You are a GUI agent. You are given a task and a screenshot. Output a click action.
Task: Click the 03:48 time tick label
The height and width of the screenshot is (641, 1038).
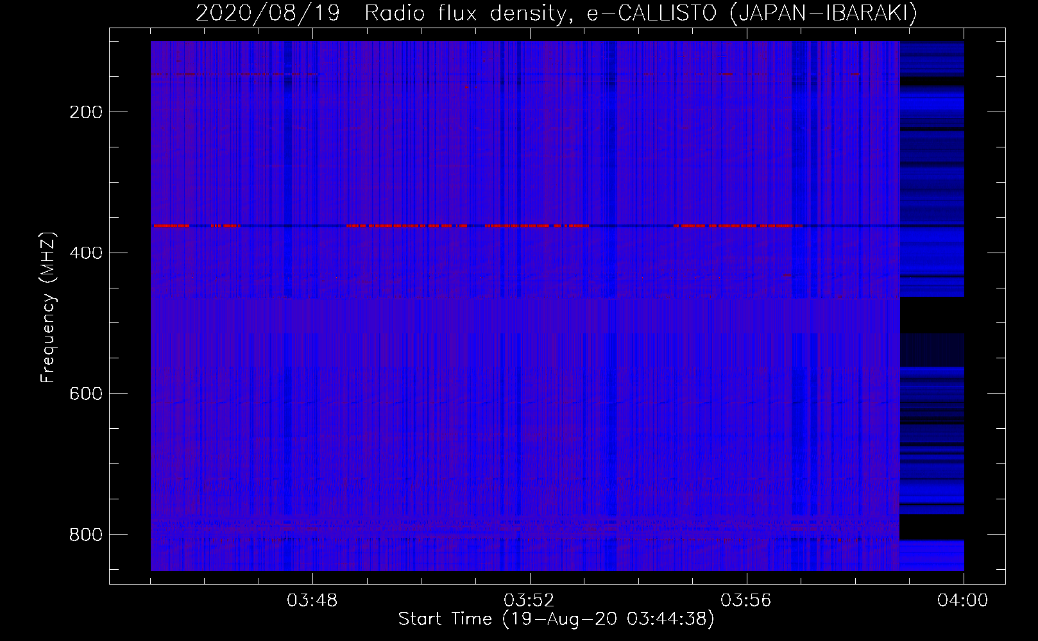point(312,601)
